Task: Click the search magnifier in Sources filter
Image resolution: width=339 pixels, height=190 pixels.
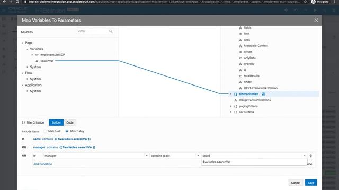Action: 111,31
